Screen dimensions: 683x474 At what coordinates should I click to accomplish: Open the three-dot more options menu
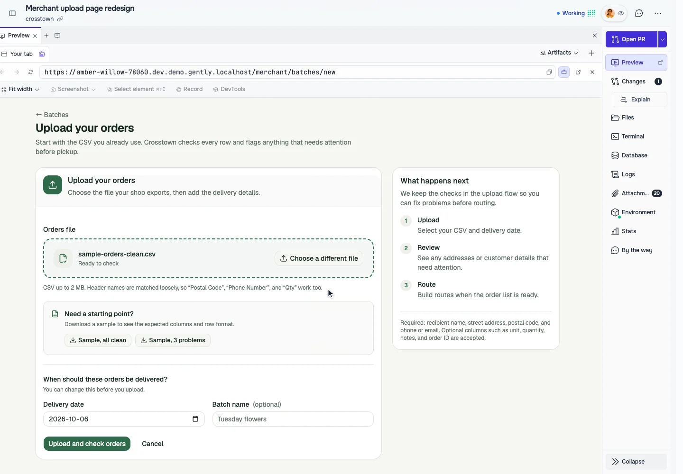658,13
